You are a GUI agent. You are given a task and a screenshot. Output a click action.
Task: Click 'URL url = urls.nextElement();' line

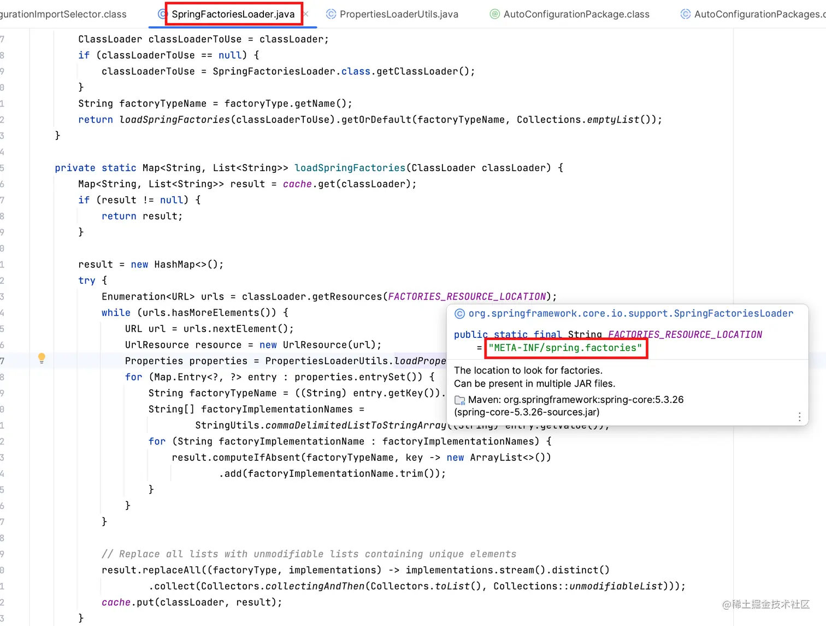click(x=209, y=329)
